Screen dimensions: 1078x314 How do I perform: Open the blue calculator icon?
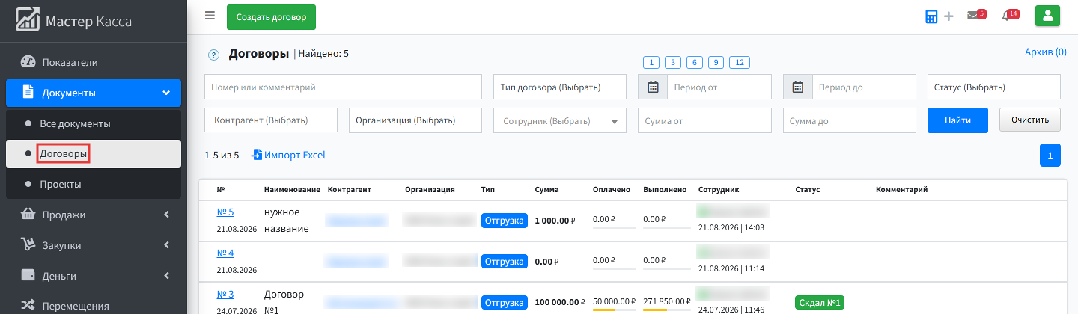tap(931, 16)
